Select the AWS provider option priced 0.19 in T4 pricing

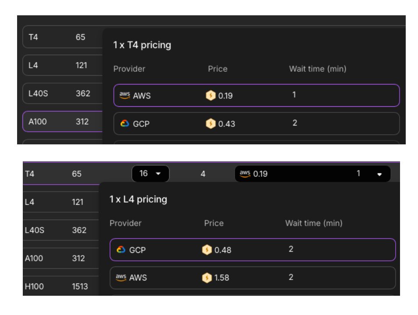pos(256,95)
